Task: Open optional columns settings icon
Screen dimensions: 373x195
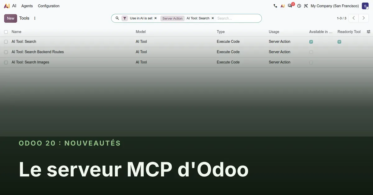Action: (369, 32)
